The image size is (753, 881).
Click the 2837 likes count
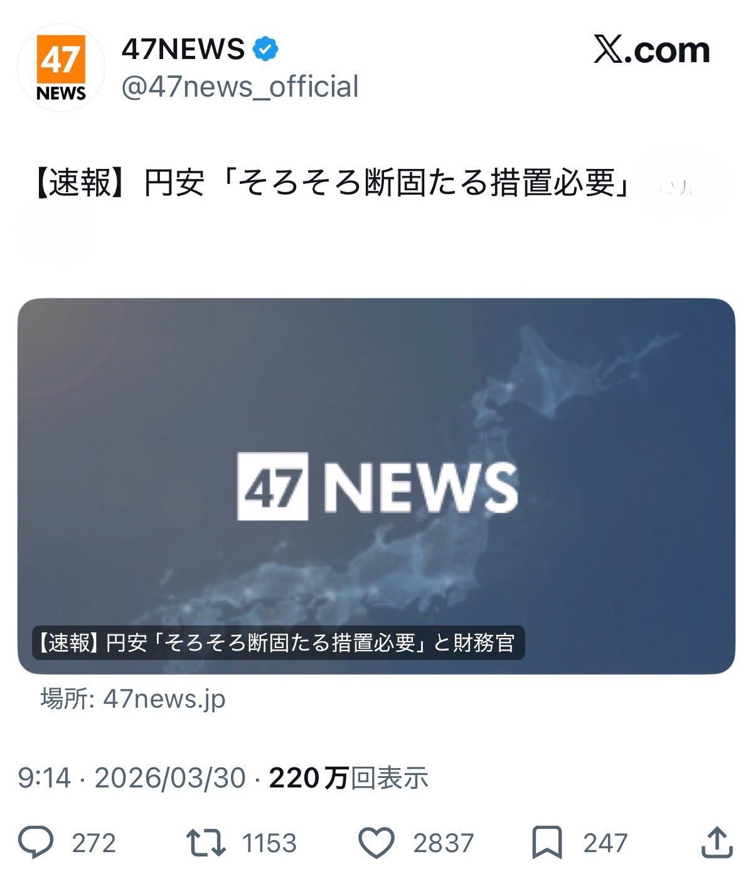pos(444,843)
